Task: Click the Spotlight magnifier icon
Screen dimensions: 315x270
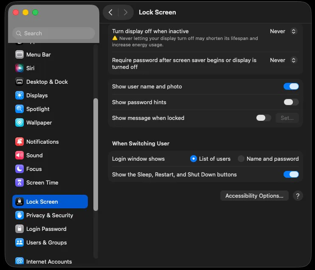Action: click(x=19, y=109)
